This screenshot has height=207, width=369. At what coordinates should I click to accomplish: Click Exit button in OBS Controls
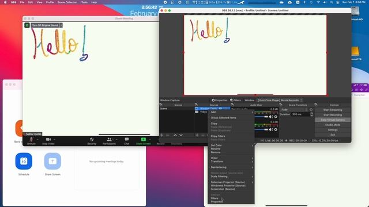point(333,135)
